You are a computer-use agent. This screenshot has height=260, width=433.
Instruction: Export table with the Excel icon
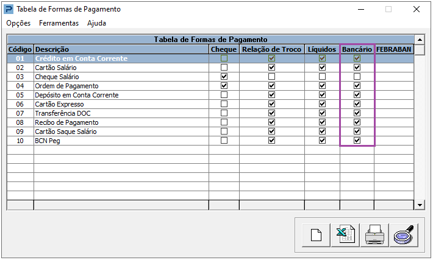[345, 235]
